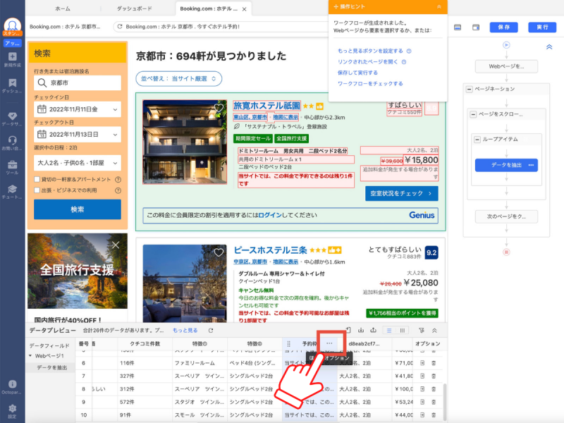Collapse the 操作ヒント tips panel
Screen dimensions: 564x423
point(439,7)
